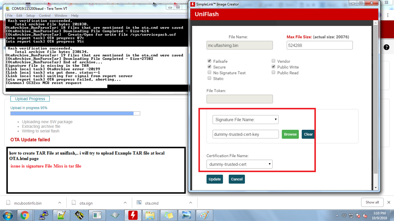Open Sticky Notes from the taskbar
The width and height of the screenshot is (394, 221).
pos(168,216)
